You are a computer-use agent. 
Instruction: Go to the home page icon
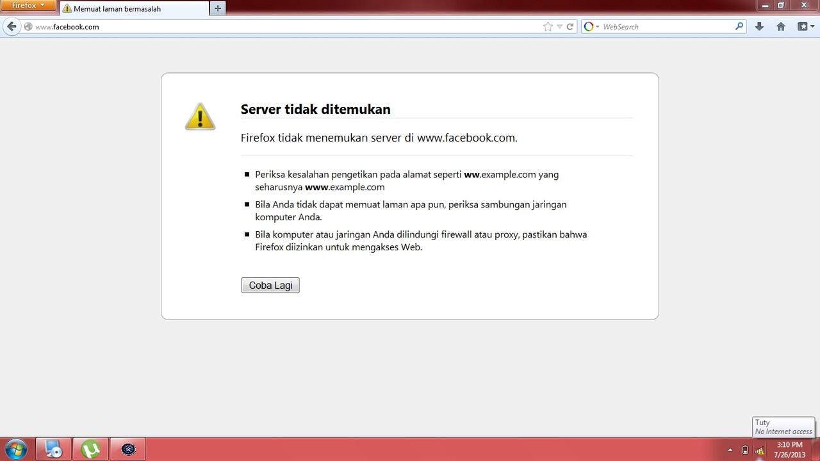[781, 27]
